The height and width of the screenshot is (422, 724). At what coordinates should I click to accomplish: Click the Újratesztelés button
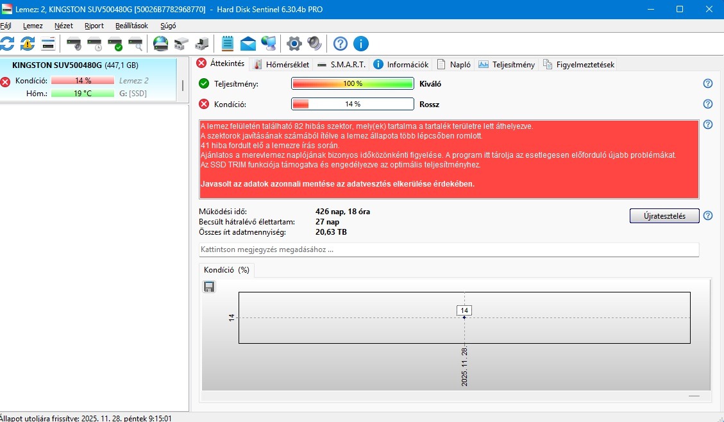(x=664, y=215)
